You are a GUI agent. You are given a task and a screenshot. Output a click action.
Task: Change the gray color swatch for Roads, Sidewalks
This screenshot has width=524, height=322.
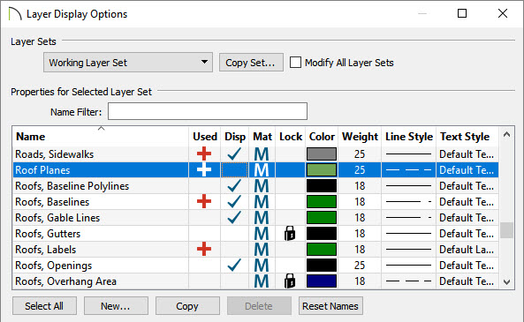tap(322, 154)
